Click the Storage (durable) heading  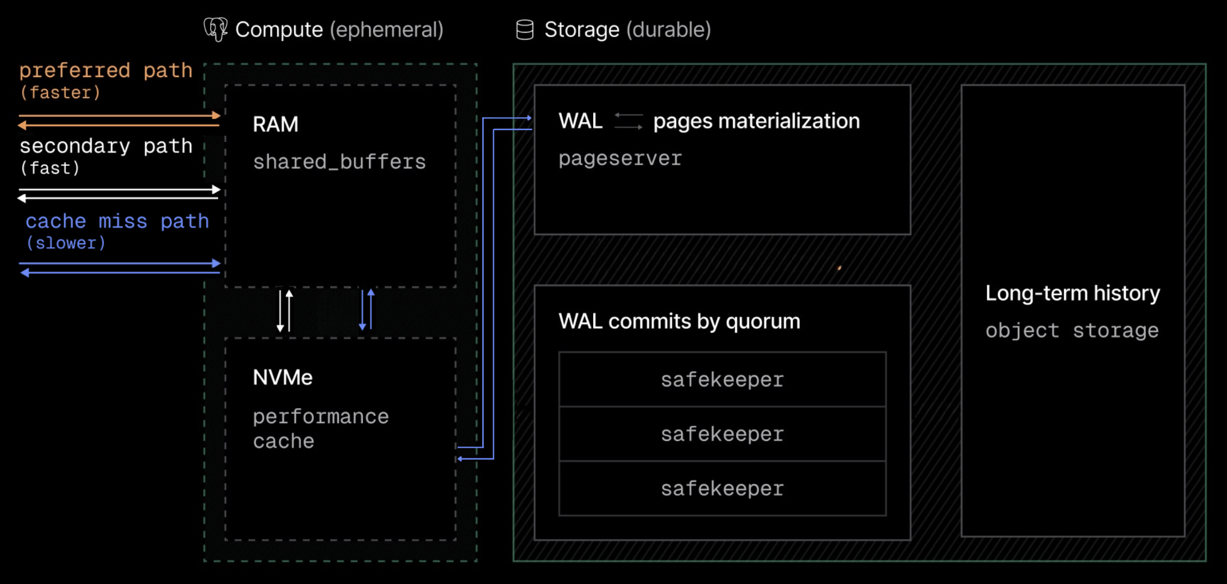627,29
